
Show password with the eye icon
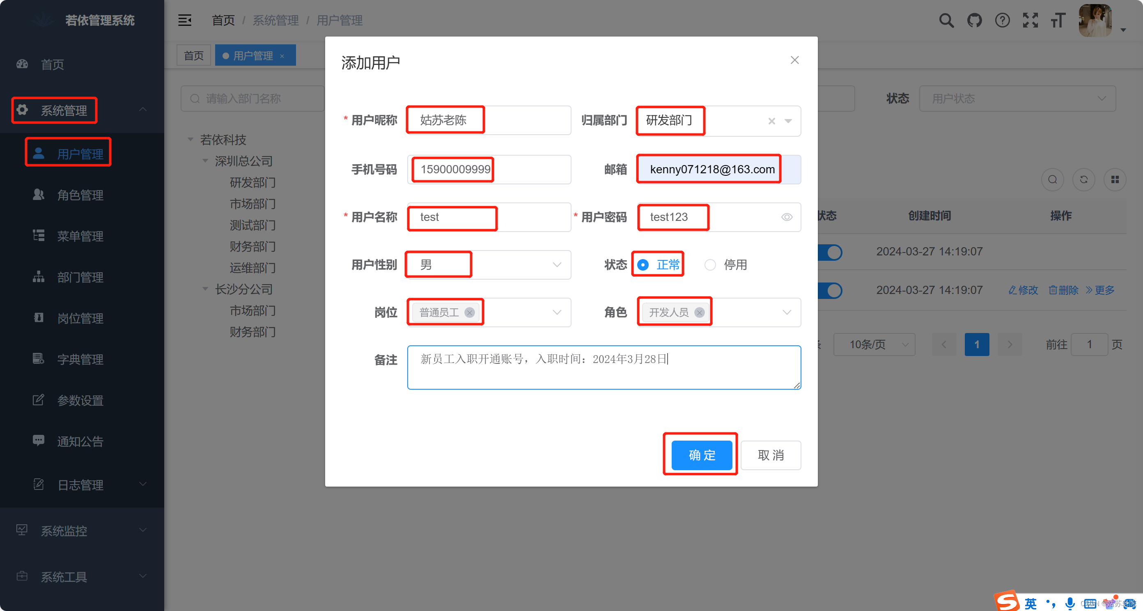(787, 217)
